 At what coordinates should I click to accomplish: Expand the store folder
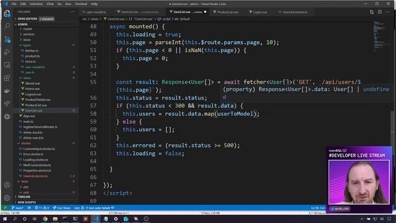(27, 40)
